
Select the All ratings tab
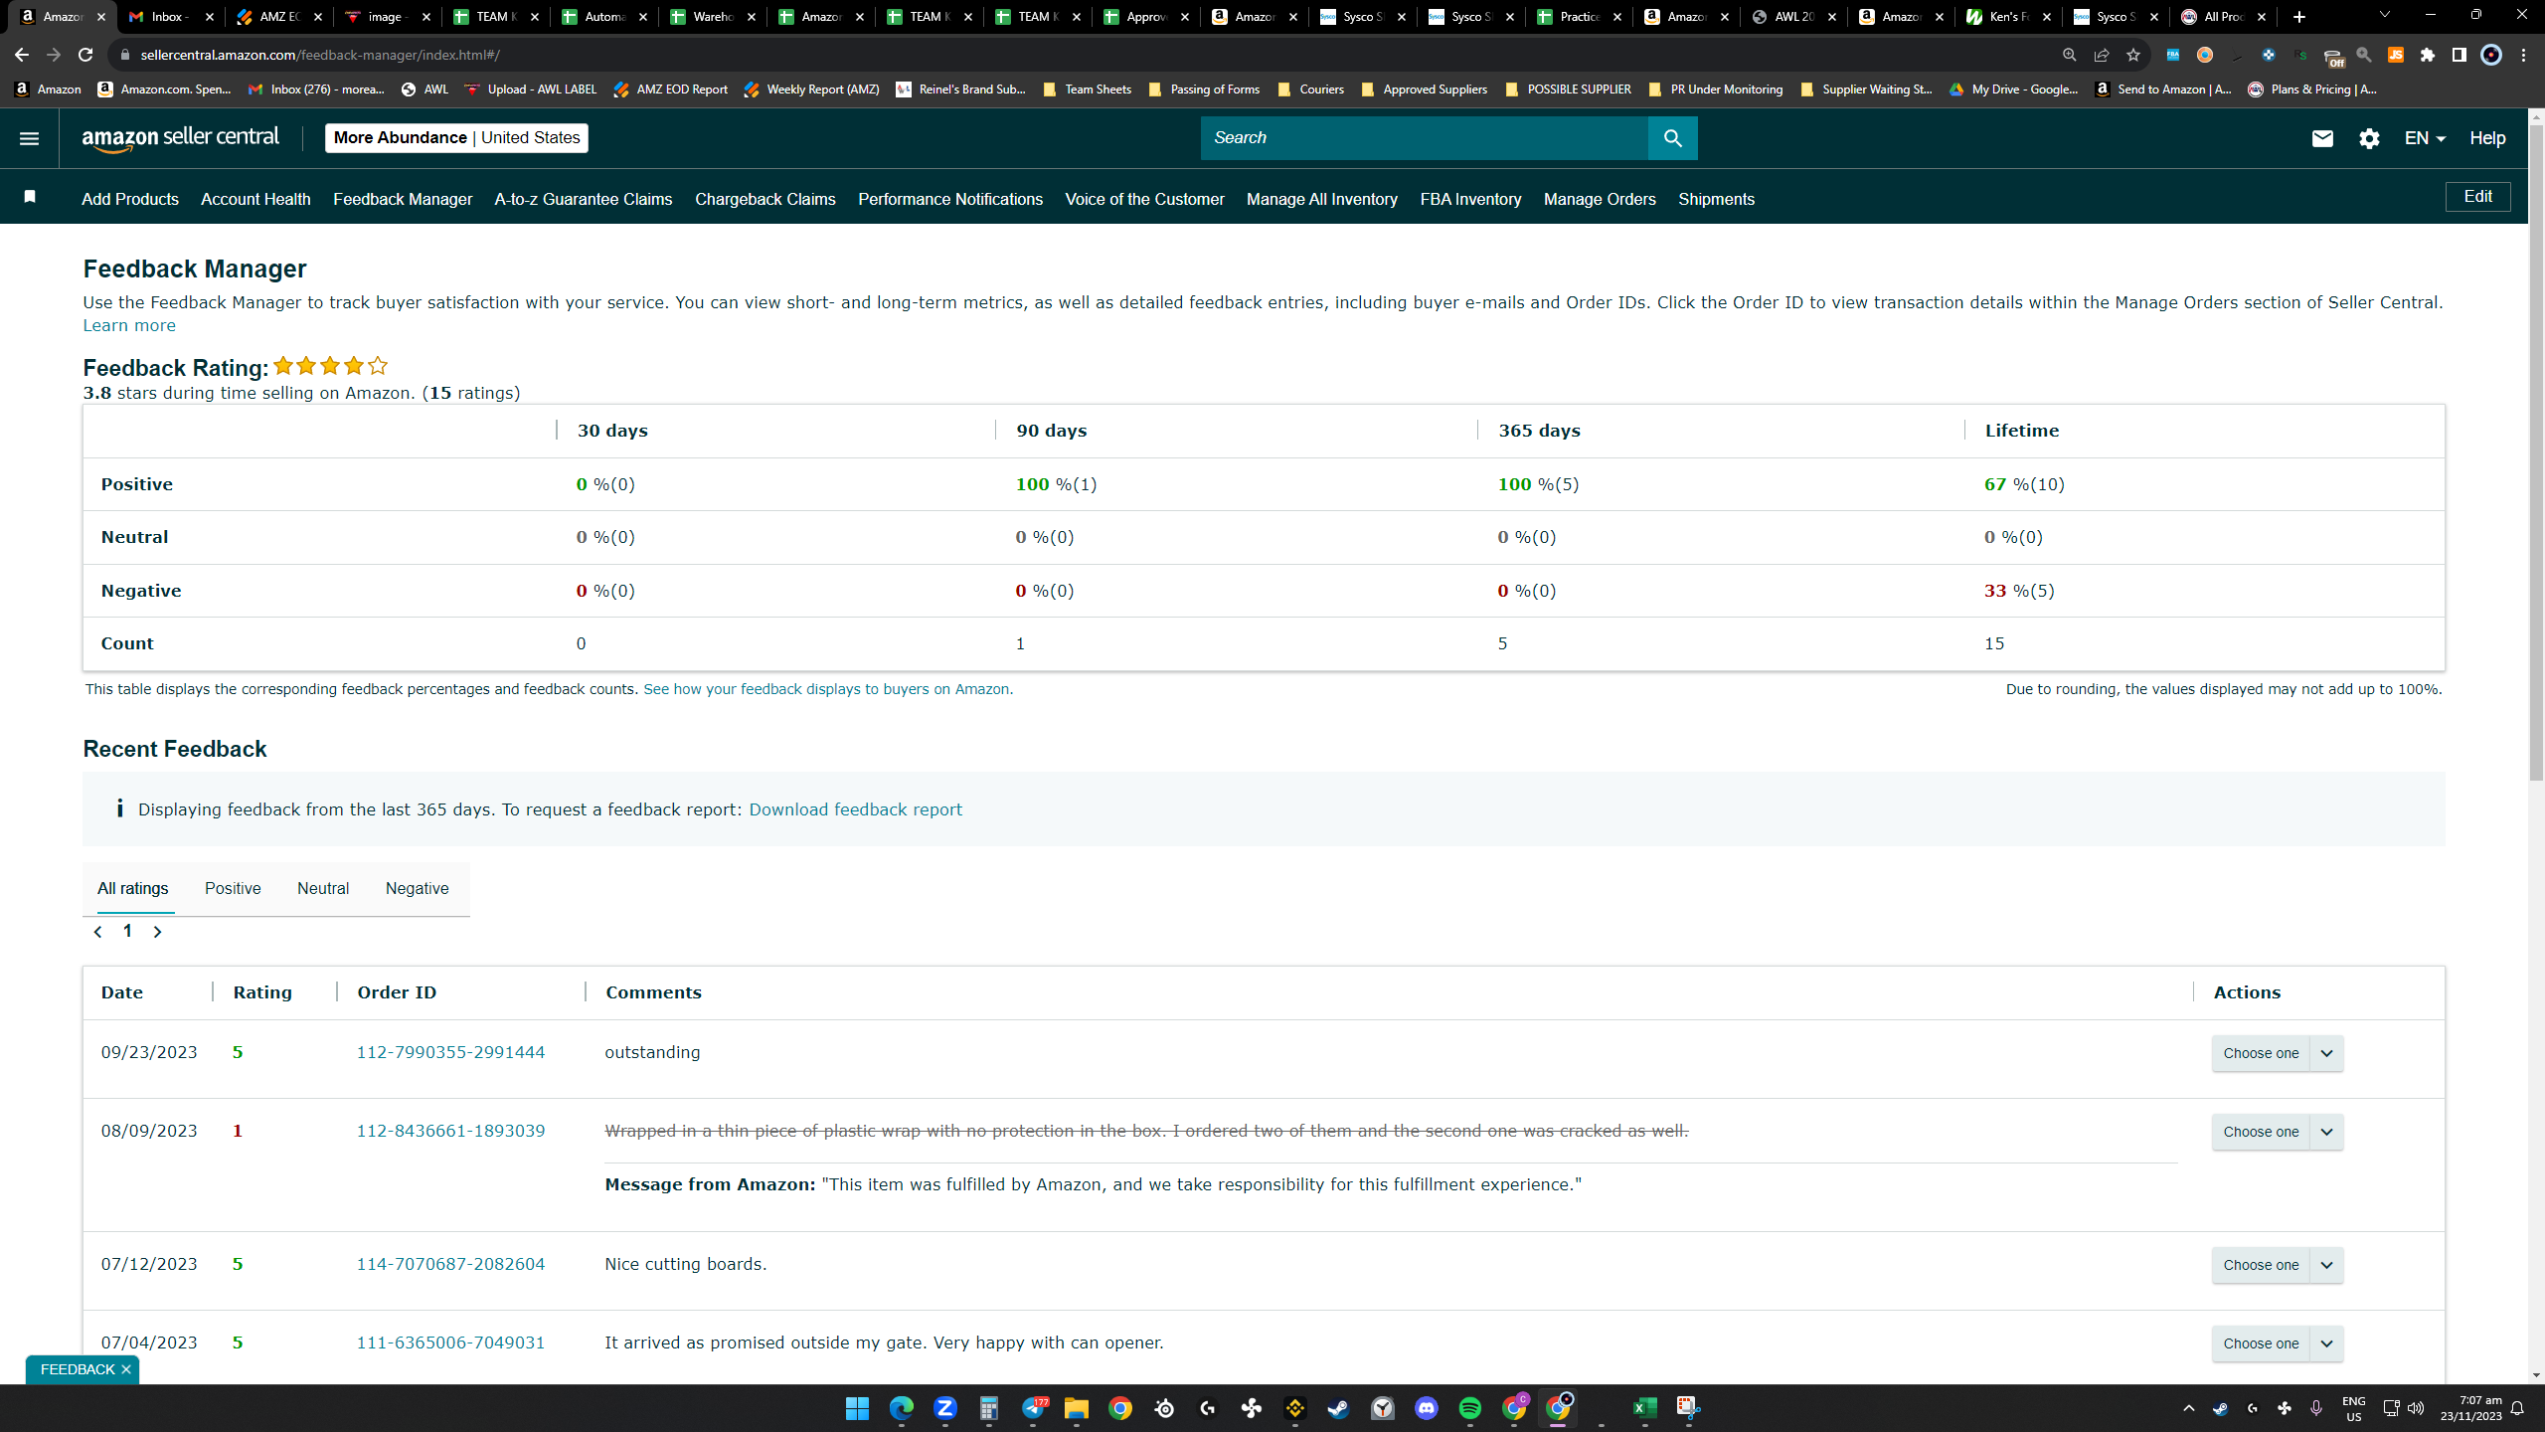click(133, 888)
